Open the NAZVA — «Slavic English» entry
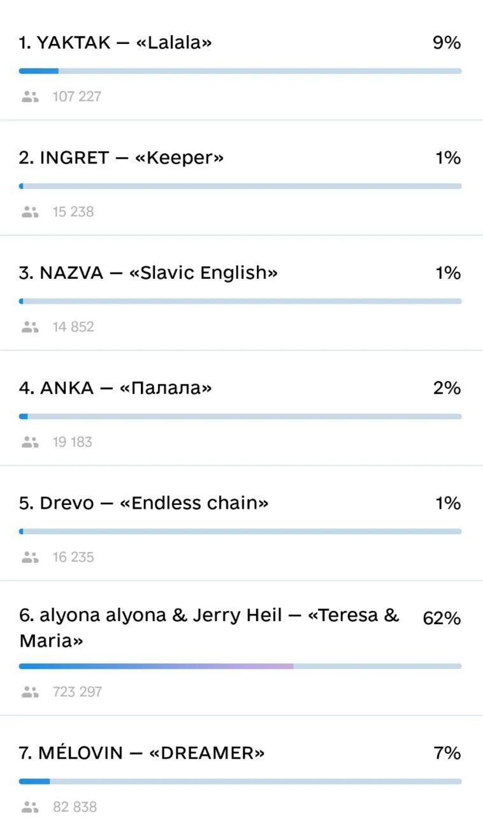483x817 pixels. pyautogui.click(x=148, y=273)
